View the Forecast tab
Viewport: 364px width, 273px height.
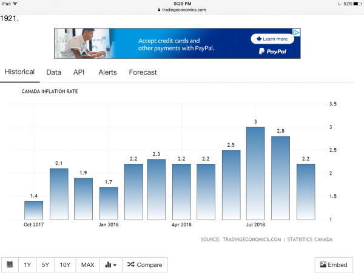tap(143, 72)
